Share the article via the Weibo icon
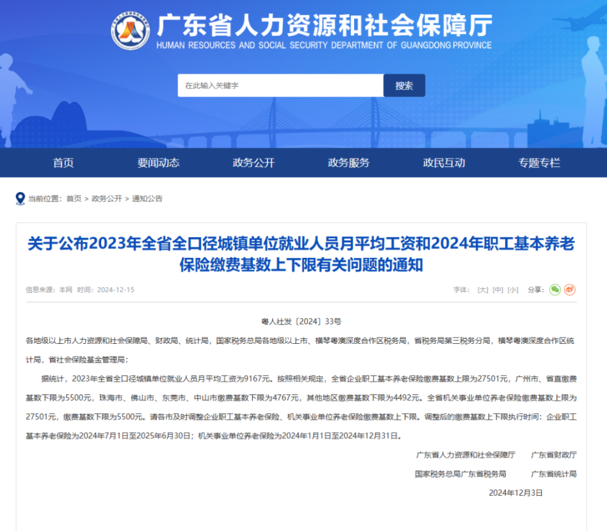The image size is (607, 531). point(570,290)
